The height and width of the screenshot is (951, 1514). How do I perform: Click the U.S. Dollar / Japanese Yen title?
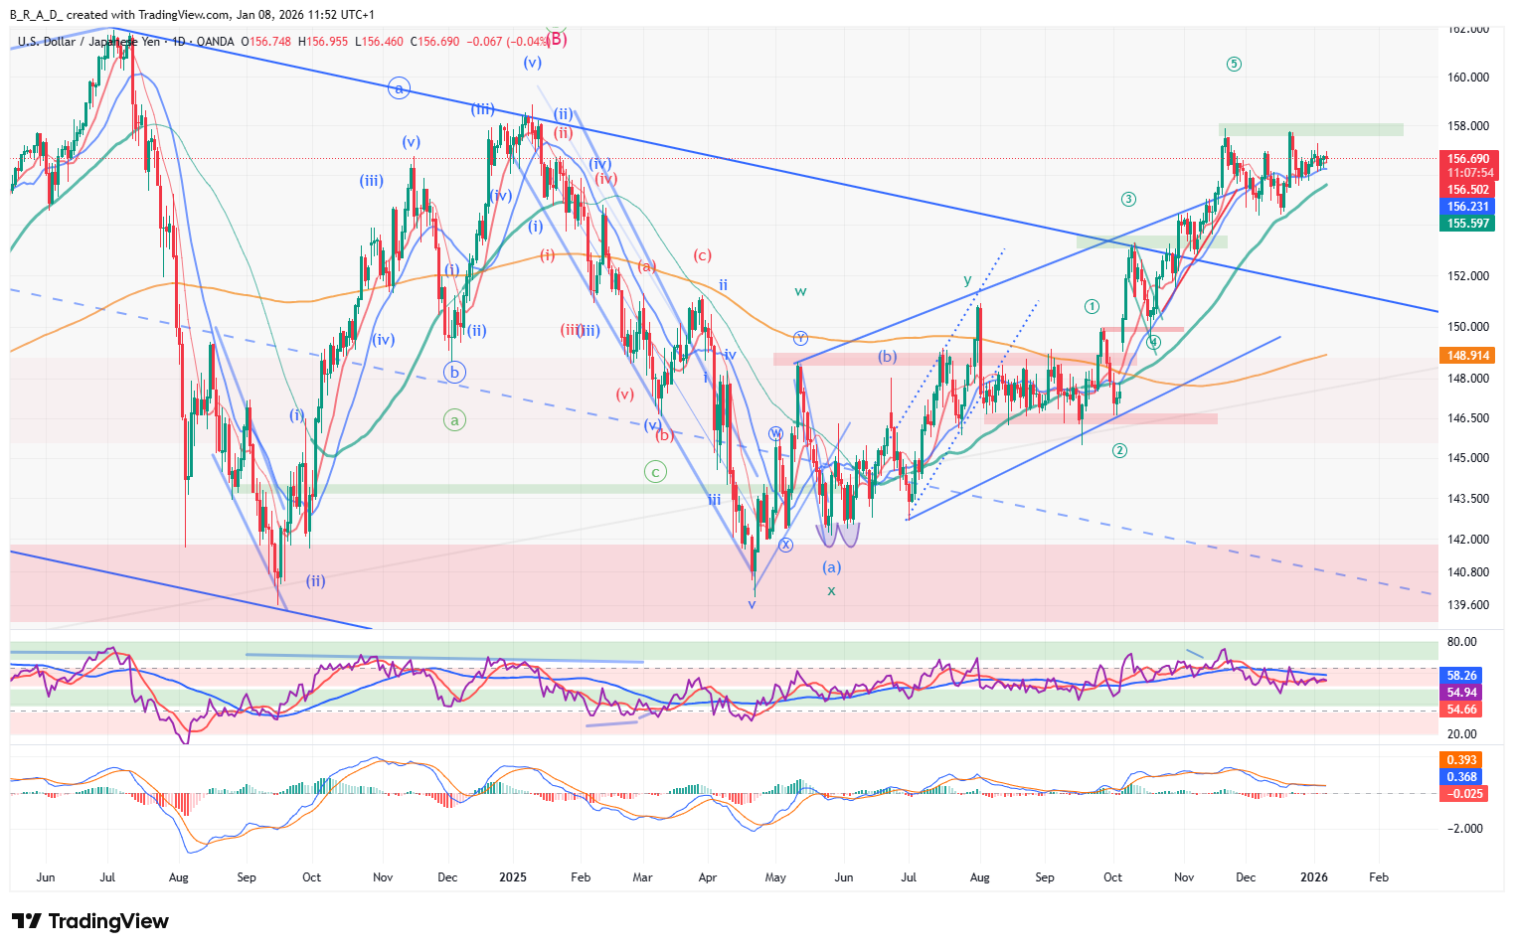(x=87, y=42)
